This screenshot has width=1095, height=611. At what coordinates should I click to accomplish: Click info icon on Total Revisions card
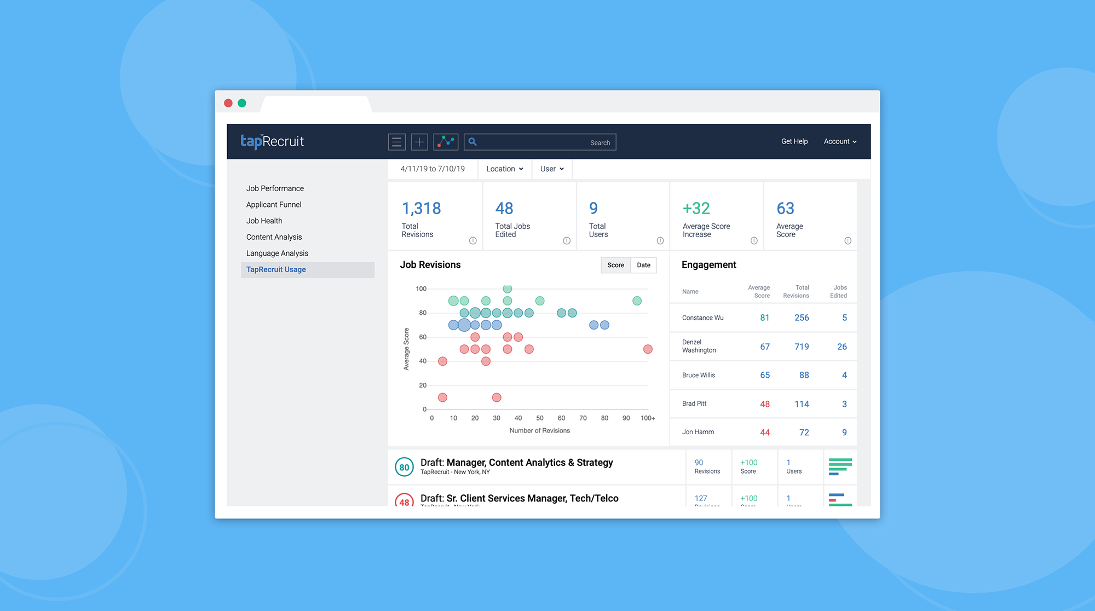[473, 241]
